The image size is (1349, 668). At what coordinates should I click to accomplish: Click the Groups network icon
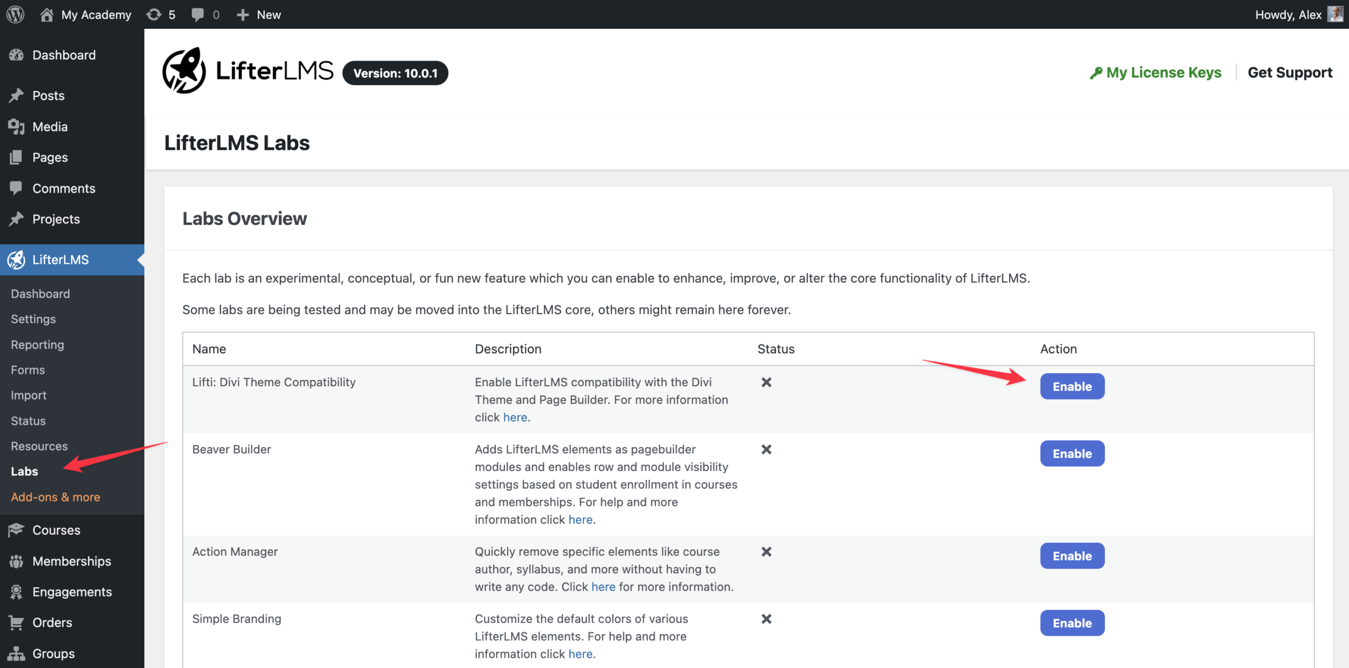point(16,653)
